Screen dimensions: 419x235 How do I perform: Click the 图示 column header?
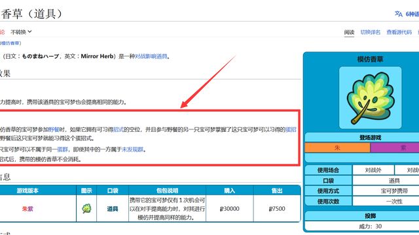point(86,191)
